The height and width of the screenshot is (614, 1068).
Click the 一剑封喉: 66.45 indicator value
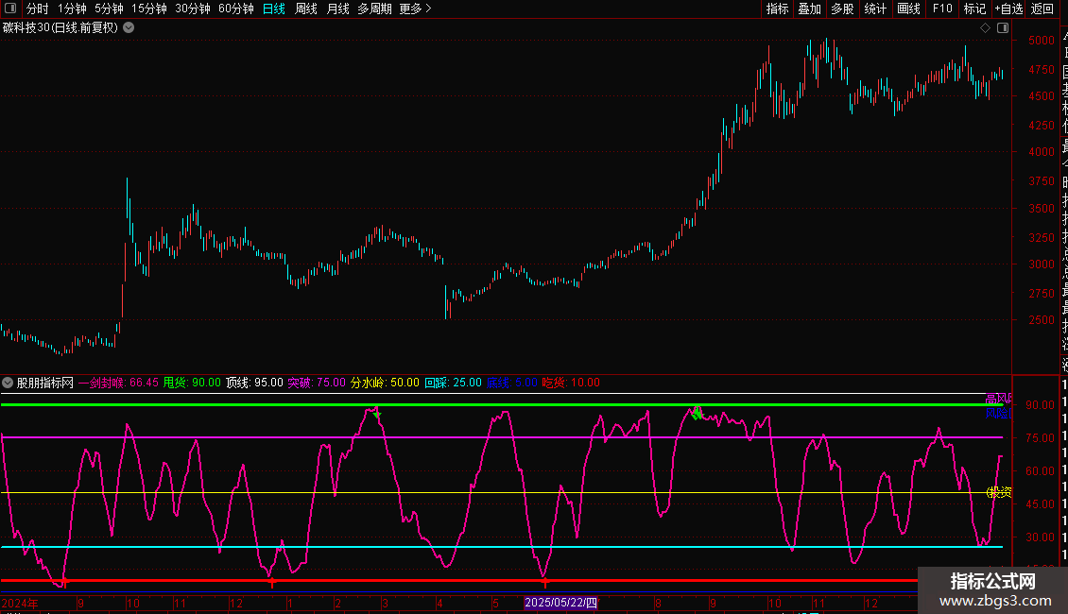point(118,383)
